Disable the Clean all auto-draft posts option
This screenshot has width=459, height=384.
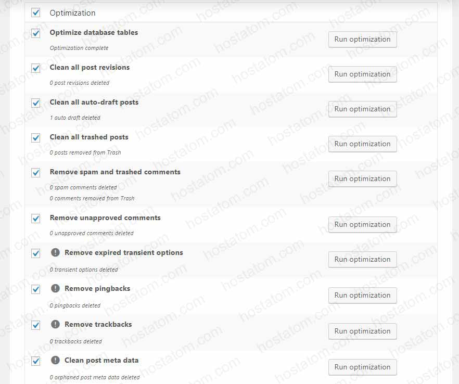point(35,103)
